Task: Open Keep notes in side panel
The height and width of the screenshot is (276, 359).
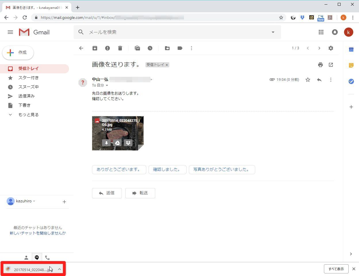Action: pos(351,65)
